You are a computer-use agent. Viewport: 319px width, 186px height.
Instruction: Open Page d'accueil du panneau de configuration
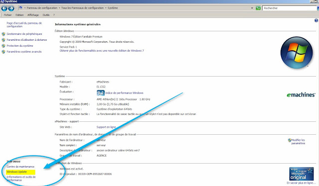tap(24, 25)
